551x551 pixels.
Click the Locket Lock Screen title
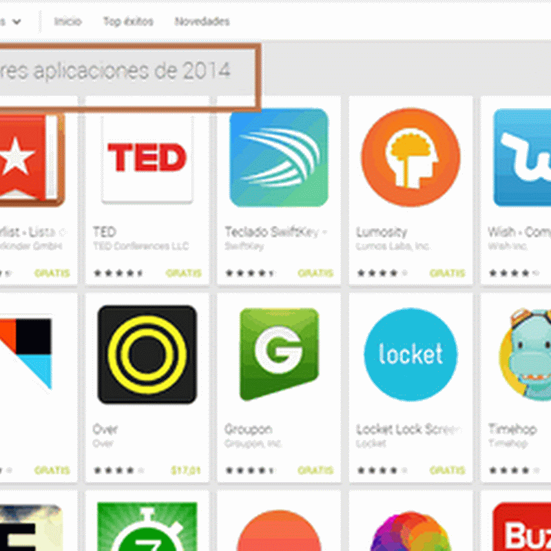click(408, 429)
